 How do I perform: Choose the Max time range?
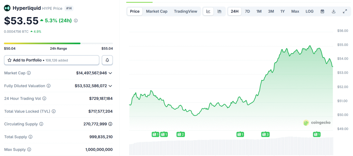coord(295,11)
